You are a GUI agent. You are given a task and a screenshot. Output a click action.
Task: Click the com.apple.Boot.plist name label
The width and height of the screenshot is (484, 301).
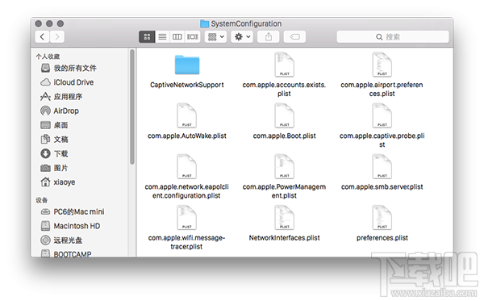click(284, 136)
